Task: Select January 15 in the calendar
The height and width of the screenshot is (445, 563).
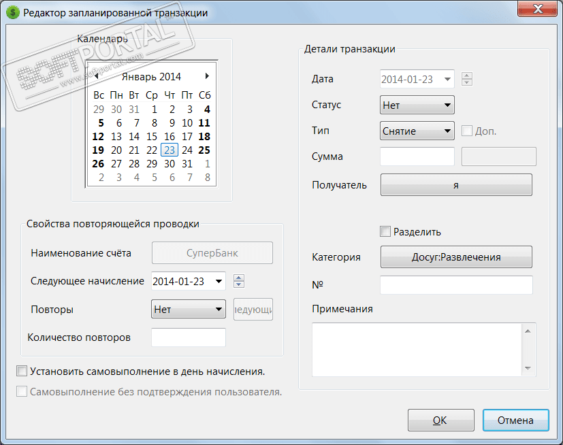Action: 152,137
